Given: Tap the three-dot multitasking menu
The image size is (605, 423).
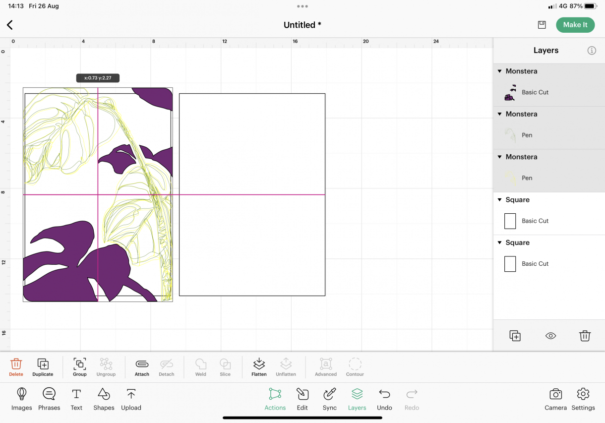Looking at the screenshot, I should click(302, 6).
